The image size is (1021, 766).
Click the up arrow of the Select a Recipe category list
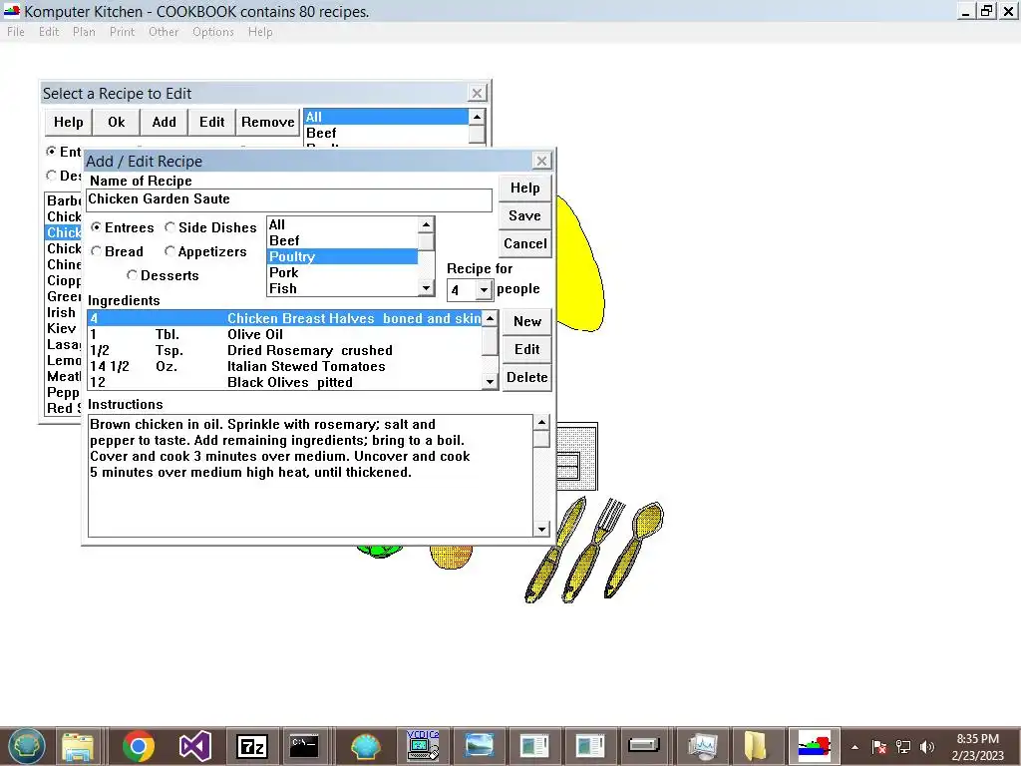pos(477,117)
